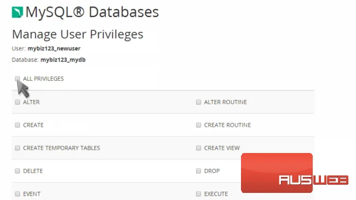The height and width of the screenshot is (200, 356).
Task: Enable the ALL PRIVILEGES checkbox
Action: (x=18, y=79)
